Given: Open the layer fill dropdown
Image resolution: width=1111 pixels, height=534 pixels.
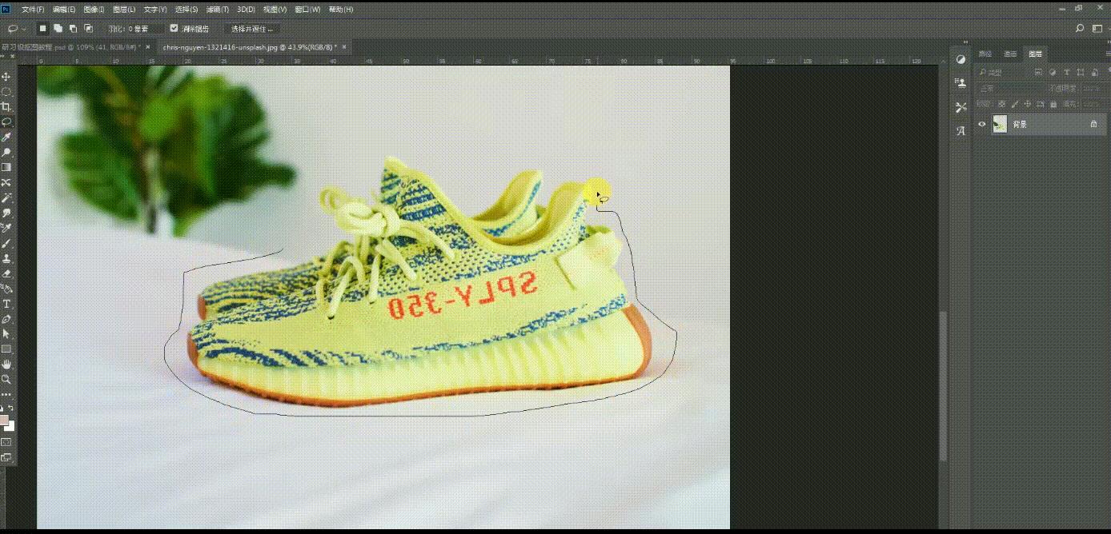Looking at the screenshot, I should point(1093,104).
